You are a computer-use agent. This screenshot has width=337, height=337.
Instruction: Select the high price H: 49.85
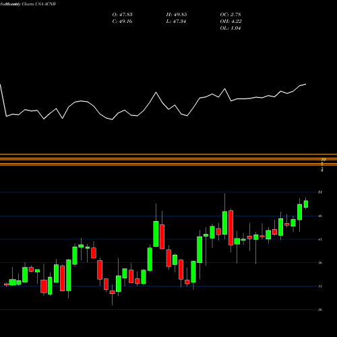[x=177, y=15]
